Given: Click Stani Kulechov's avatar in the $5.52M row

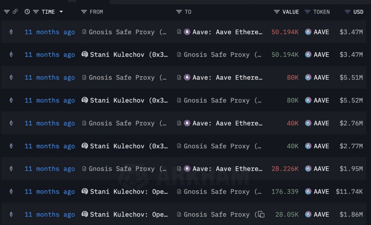Looking at the screenshot, I should click(85, 100).
